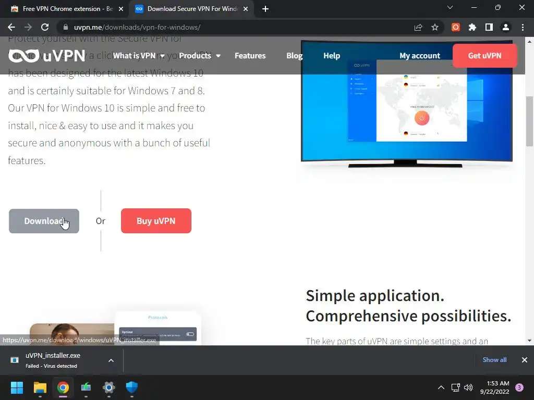The width and height of the screenshot is (534, 400).
Task: Open a new tab with the plus button
Action: pyautogui.click(x=265, y=9)
